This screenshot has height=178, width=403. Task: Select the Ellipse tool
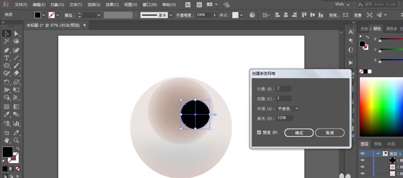click(6, 66)
